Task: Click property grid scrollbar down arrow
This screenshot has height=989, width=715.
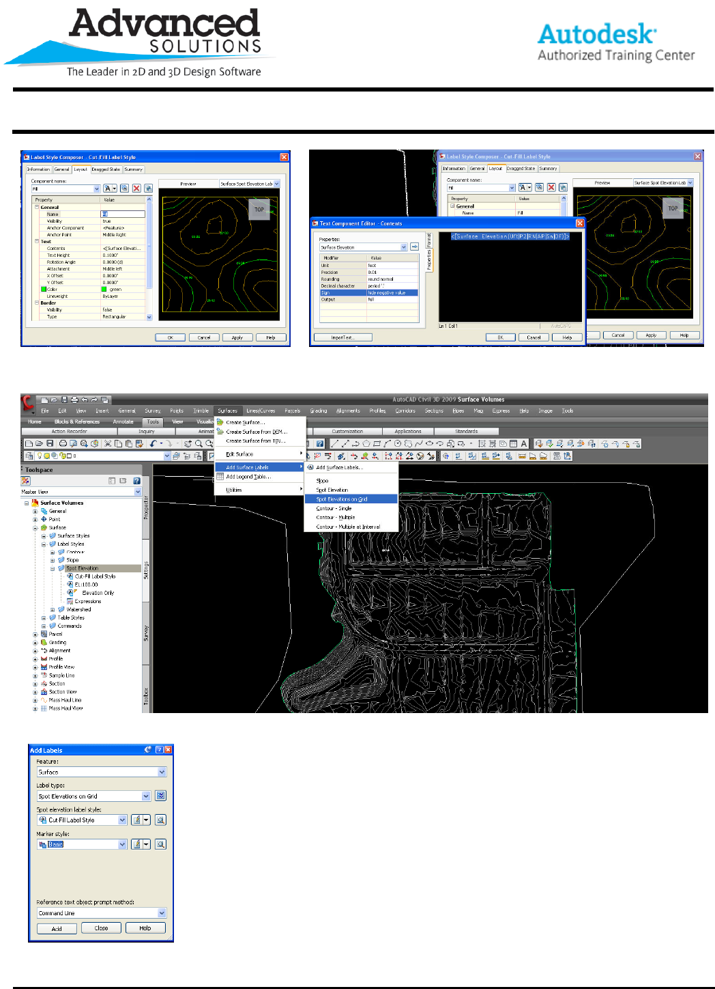Action: point(149,317)
